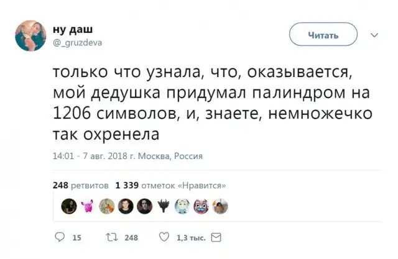The height and width of the screenshot is (259, 398).
Task: Click the envelope direct message icon
Action: (x=216, y=237)
